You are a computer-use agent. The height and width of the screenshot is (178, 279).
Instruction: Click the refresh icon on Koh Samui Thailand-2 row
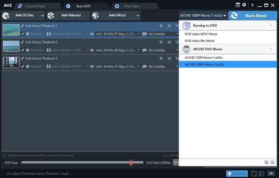pyautogui.click(x=161, y=42)
